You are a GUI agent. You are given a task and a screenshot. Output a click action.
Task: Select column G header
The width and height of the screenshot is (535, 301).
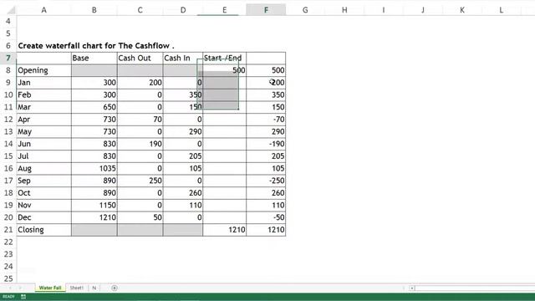click(x=305, y=10)
